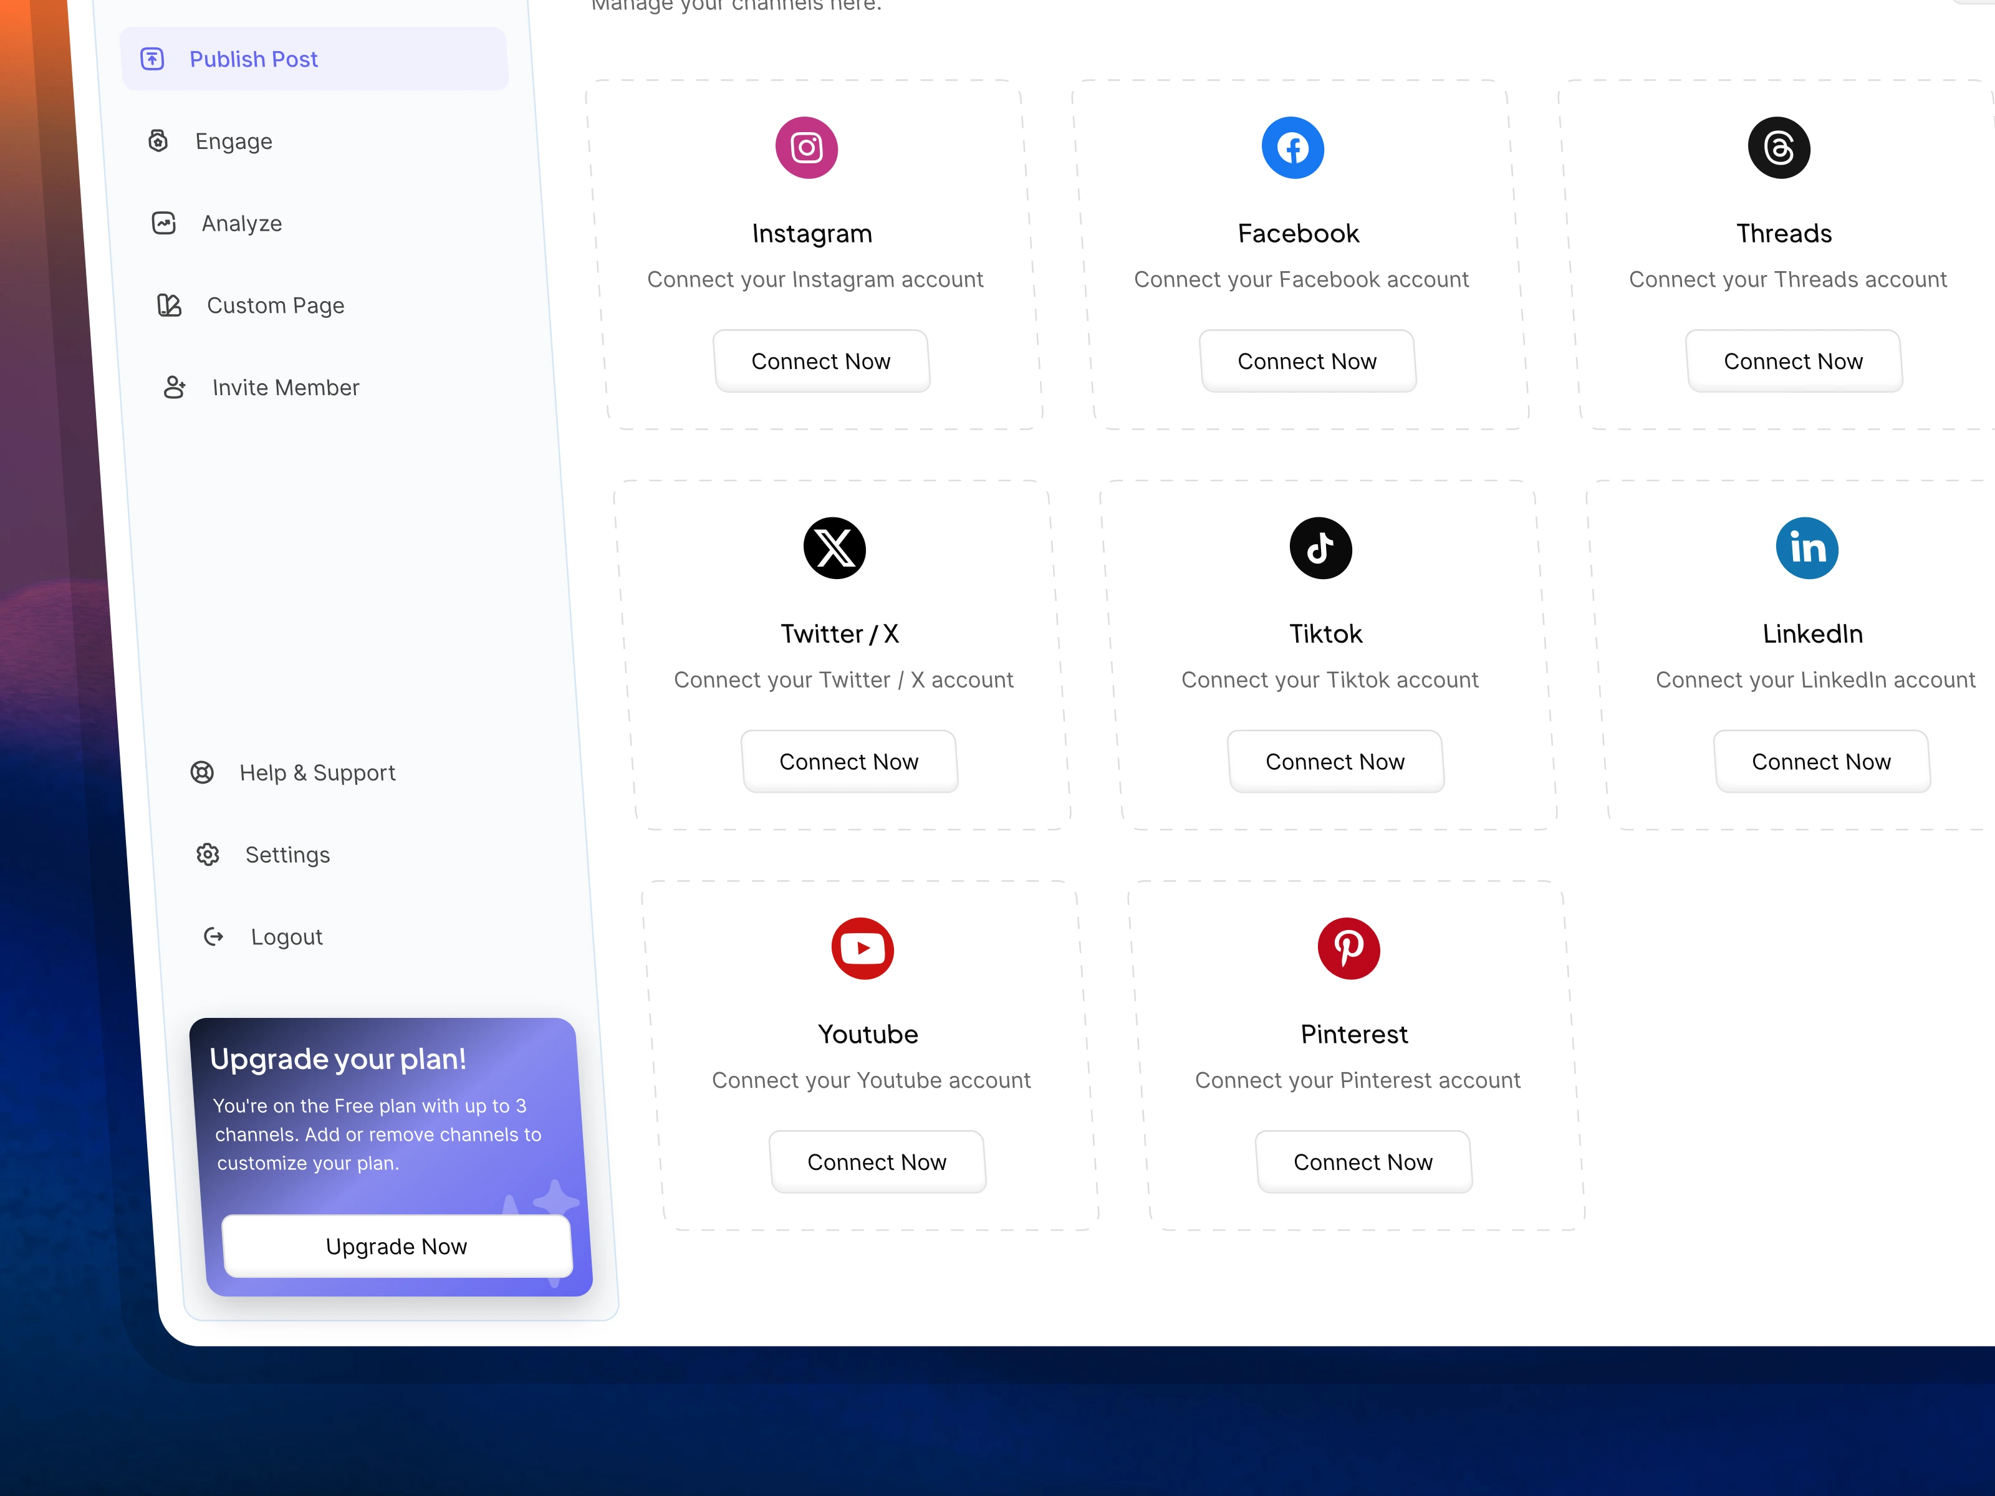
Task: Open Invite Member page
Action: [285, 388]
